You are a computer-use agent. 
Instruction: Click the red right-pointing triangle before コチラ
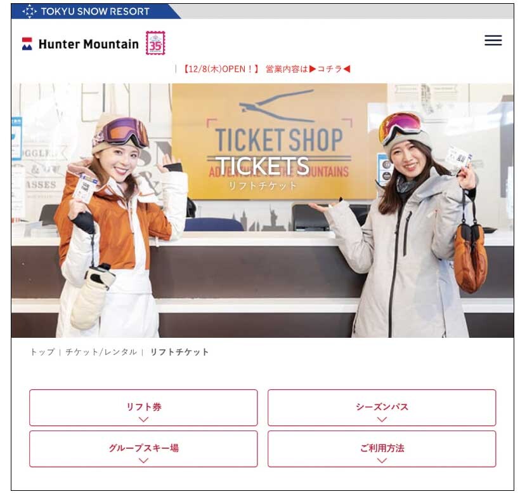(313, 69)
